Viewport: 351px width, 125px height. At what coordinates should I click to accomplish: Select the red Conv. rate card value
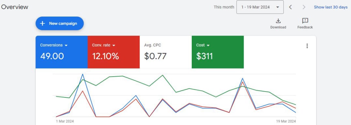(105, 56)
